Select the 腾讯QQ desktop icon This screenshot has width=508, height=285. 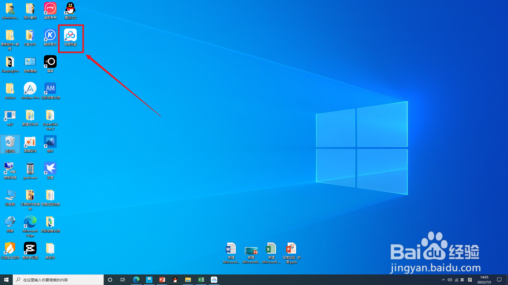pos(70,11)
